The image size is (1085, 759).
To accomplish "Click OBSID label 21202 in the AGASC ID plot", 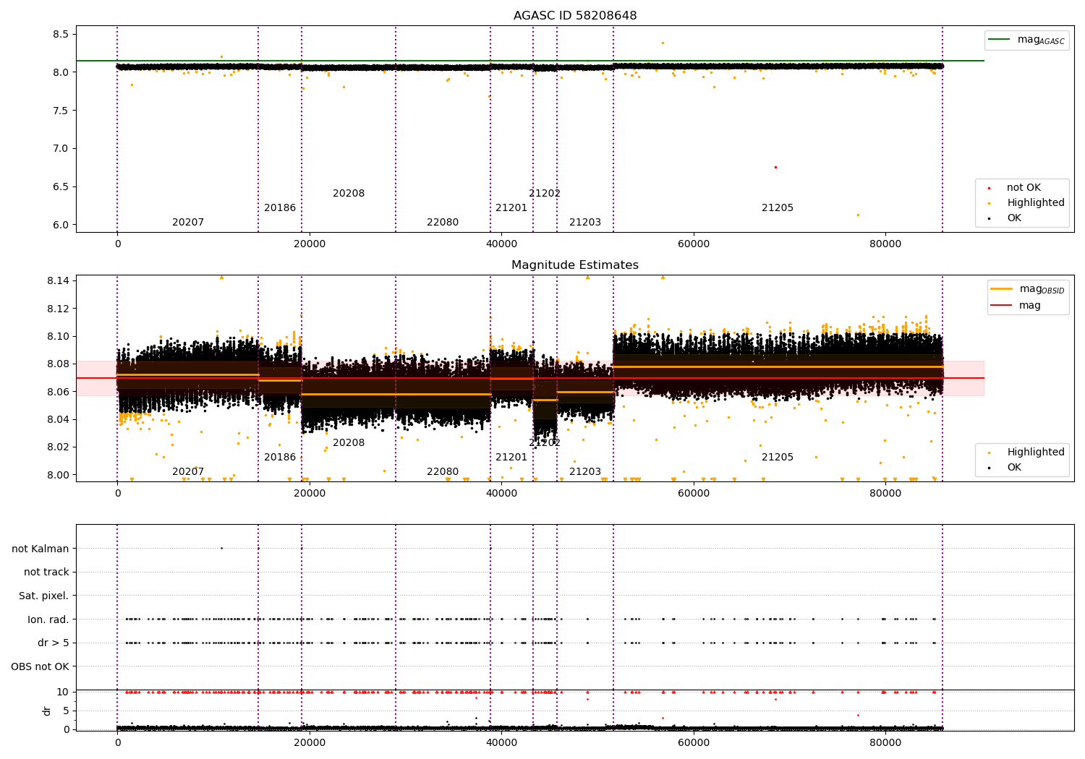I will point(545,194).
